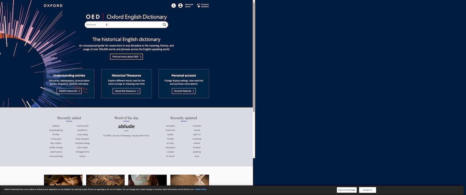466x195 pixels.
Task: Open recently added word cross-posting
Action: click(56, 156)
